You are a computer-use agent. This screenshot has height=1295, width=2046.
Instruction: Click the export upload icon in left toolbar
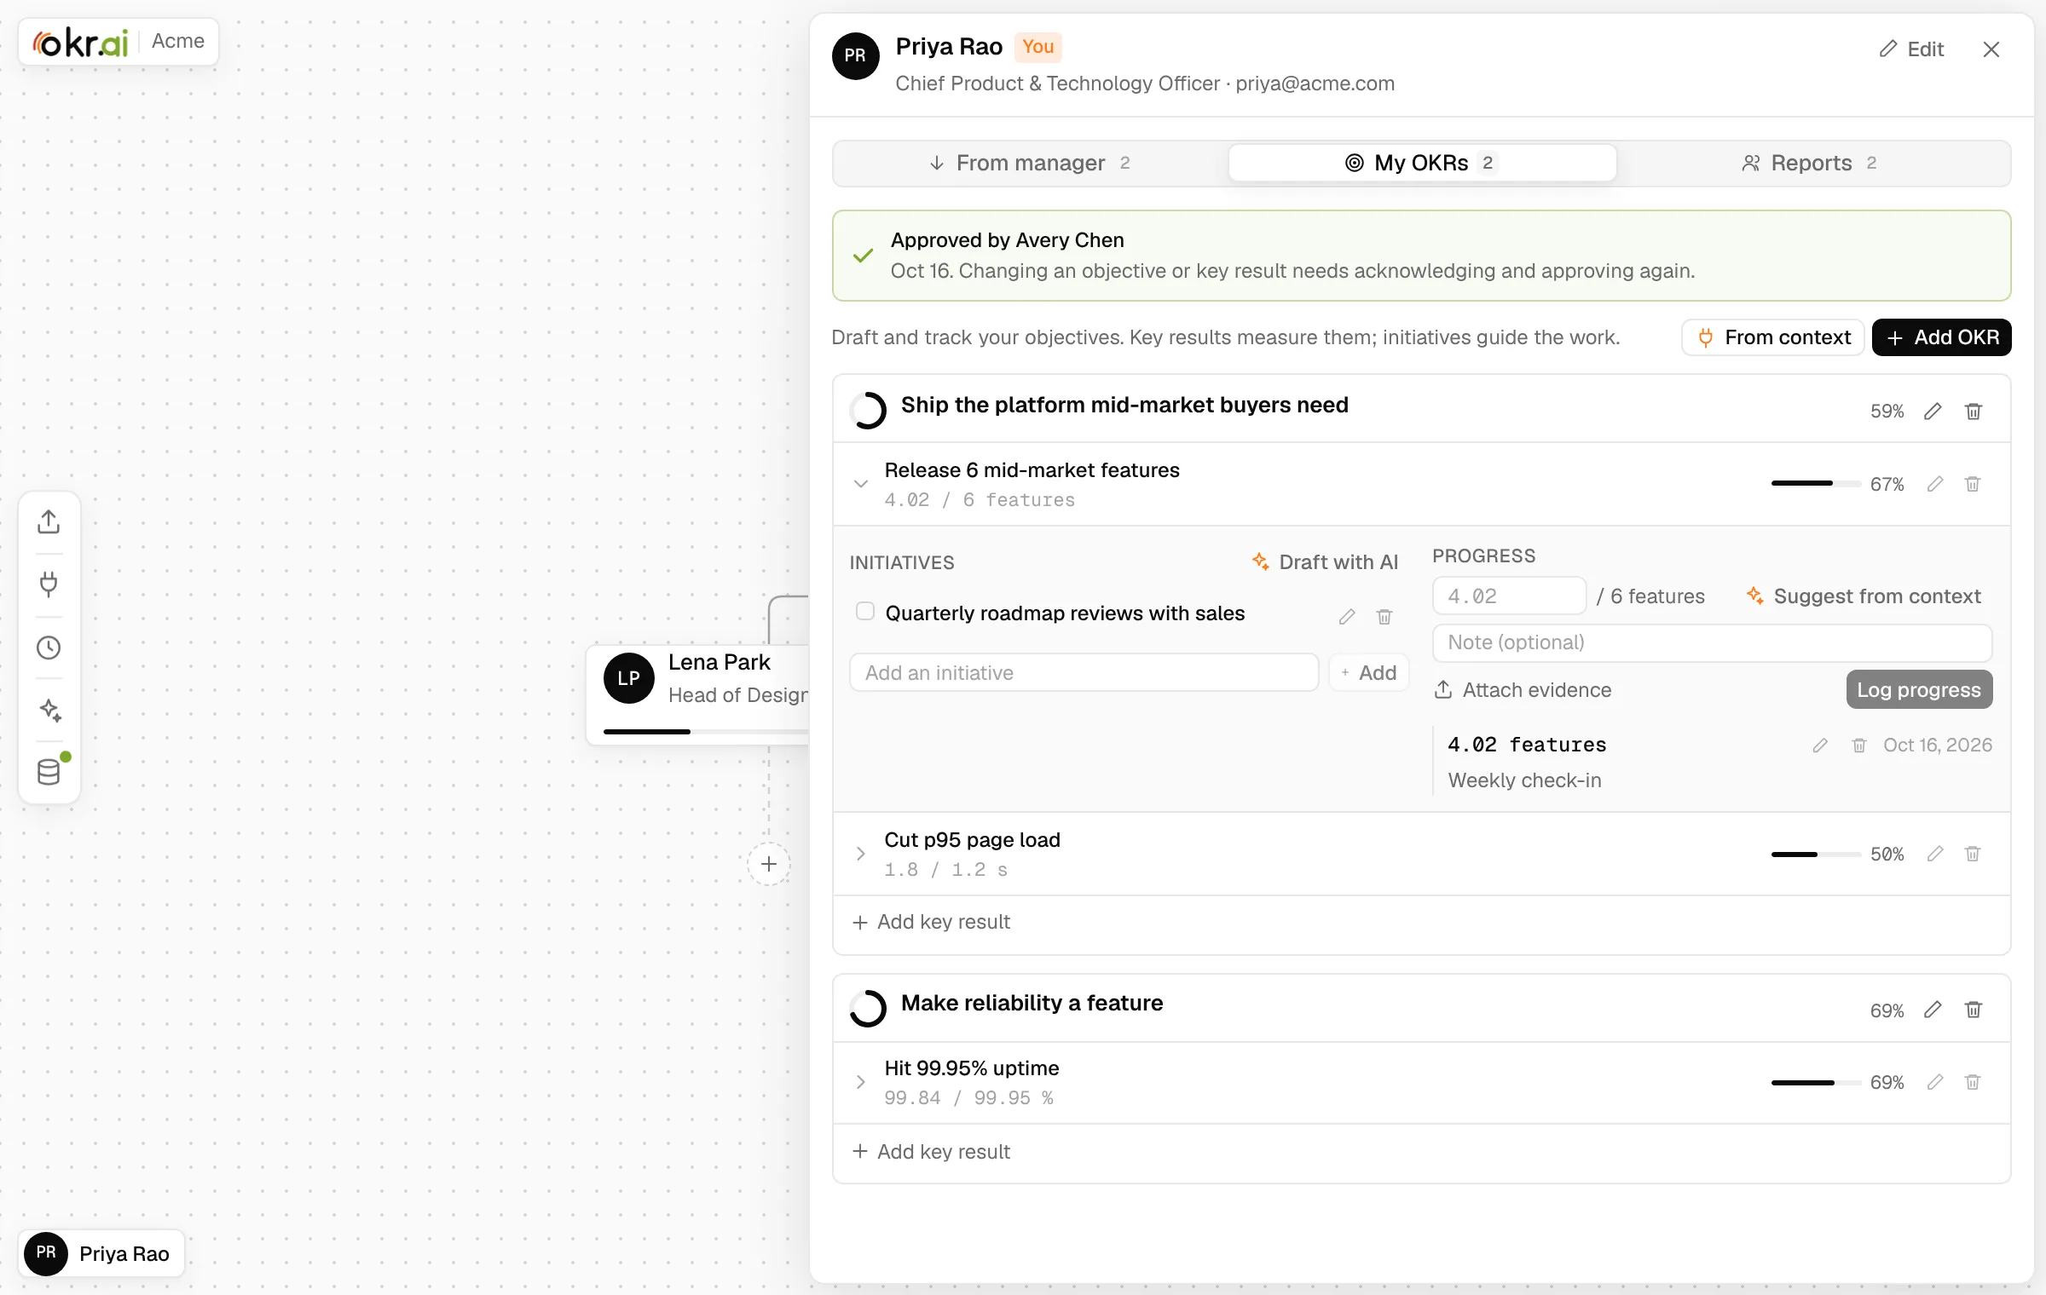[49, 521]
